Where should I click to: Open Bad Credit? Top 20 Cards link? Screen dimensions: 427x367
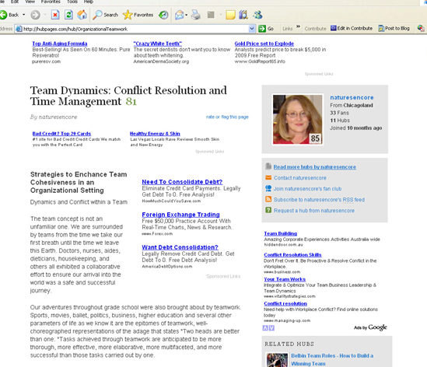point(61,134)
